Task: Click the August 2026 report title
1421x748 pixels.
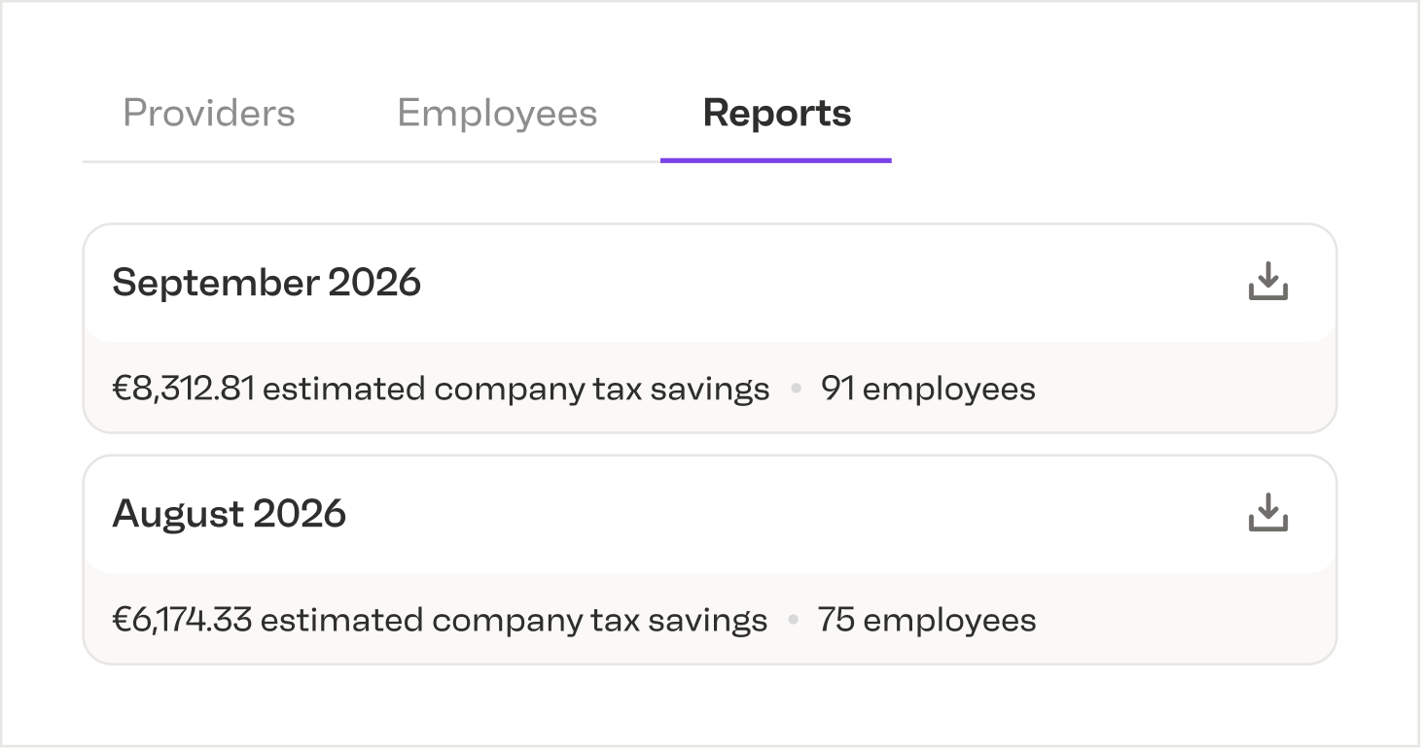Action: (x=230, y=513)
